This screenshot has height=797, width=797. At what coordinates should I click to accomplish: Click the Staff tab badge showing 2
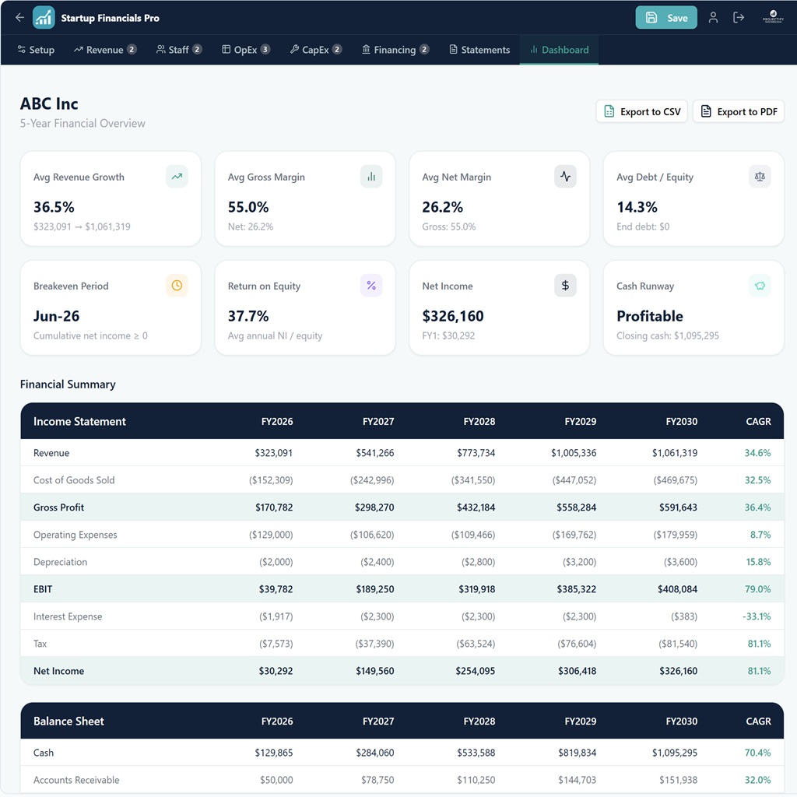point(197,49)
